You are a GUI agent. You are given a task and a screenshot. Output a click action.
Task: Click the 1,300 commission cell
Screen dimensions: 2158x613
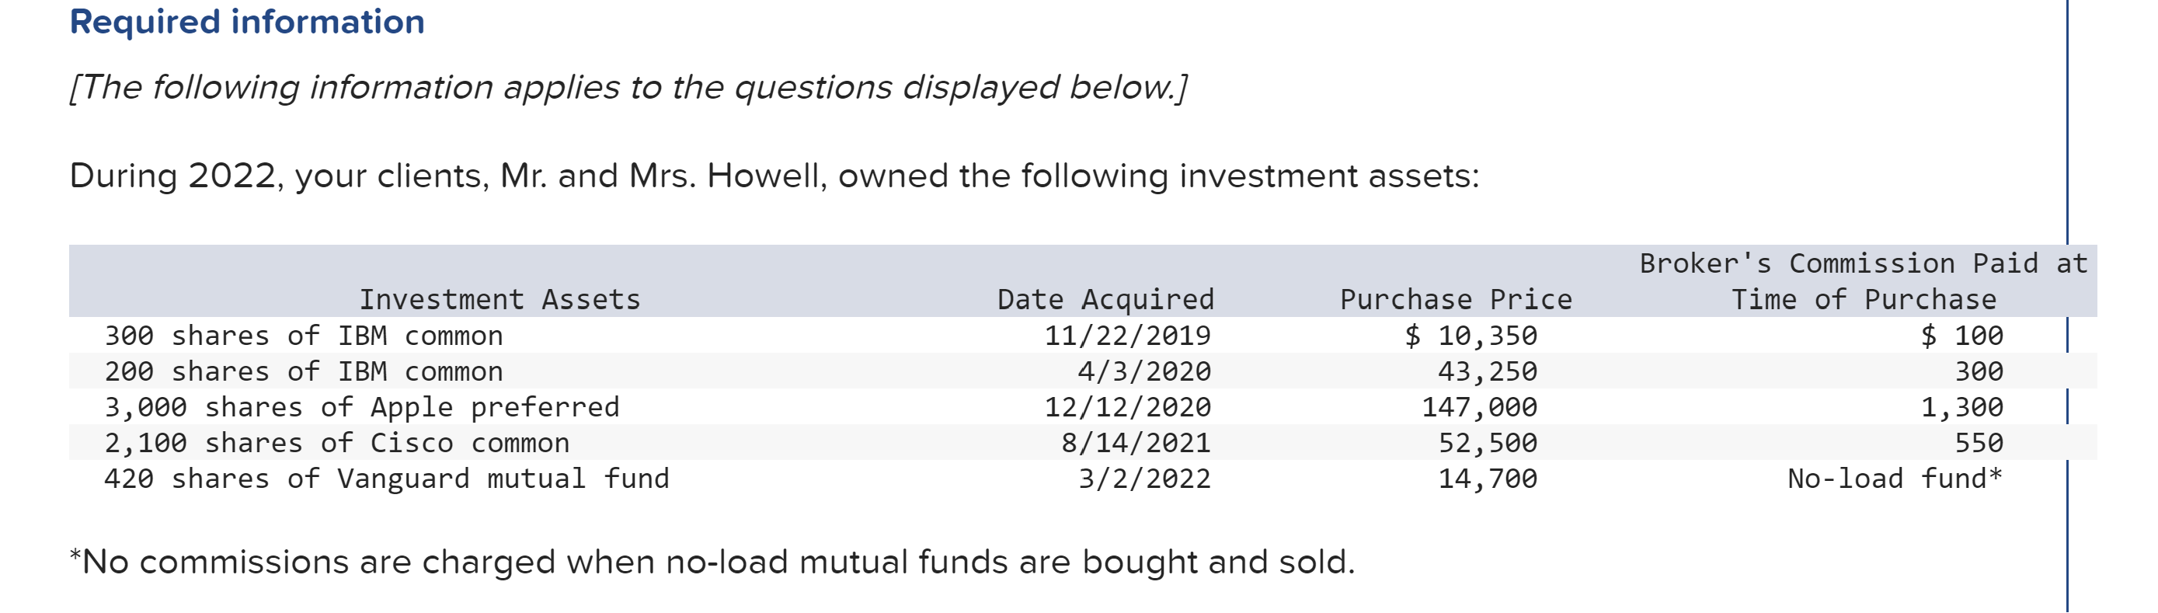1961,407
